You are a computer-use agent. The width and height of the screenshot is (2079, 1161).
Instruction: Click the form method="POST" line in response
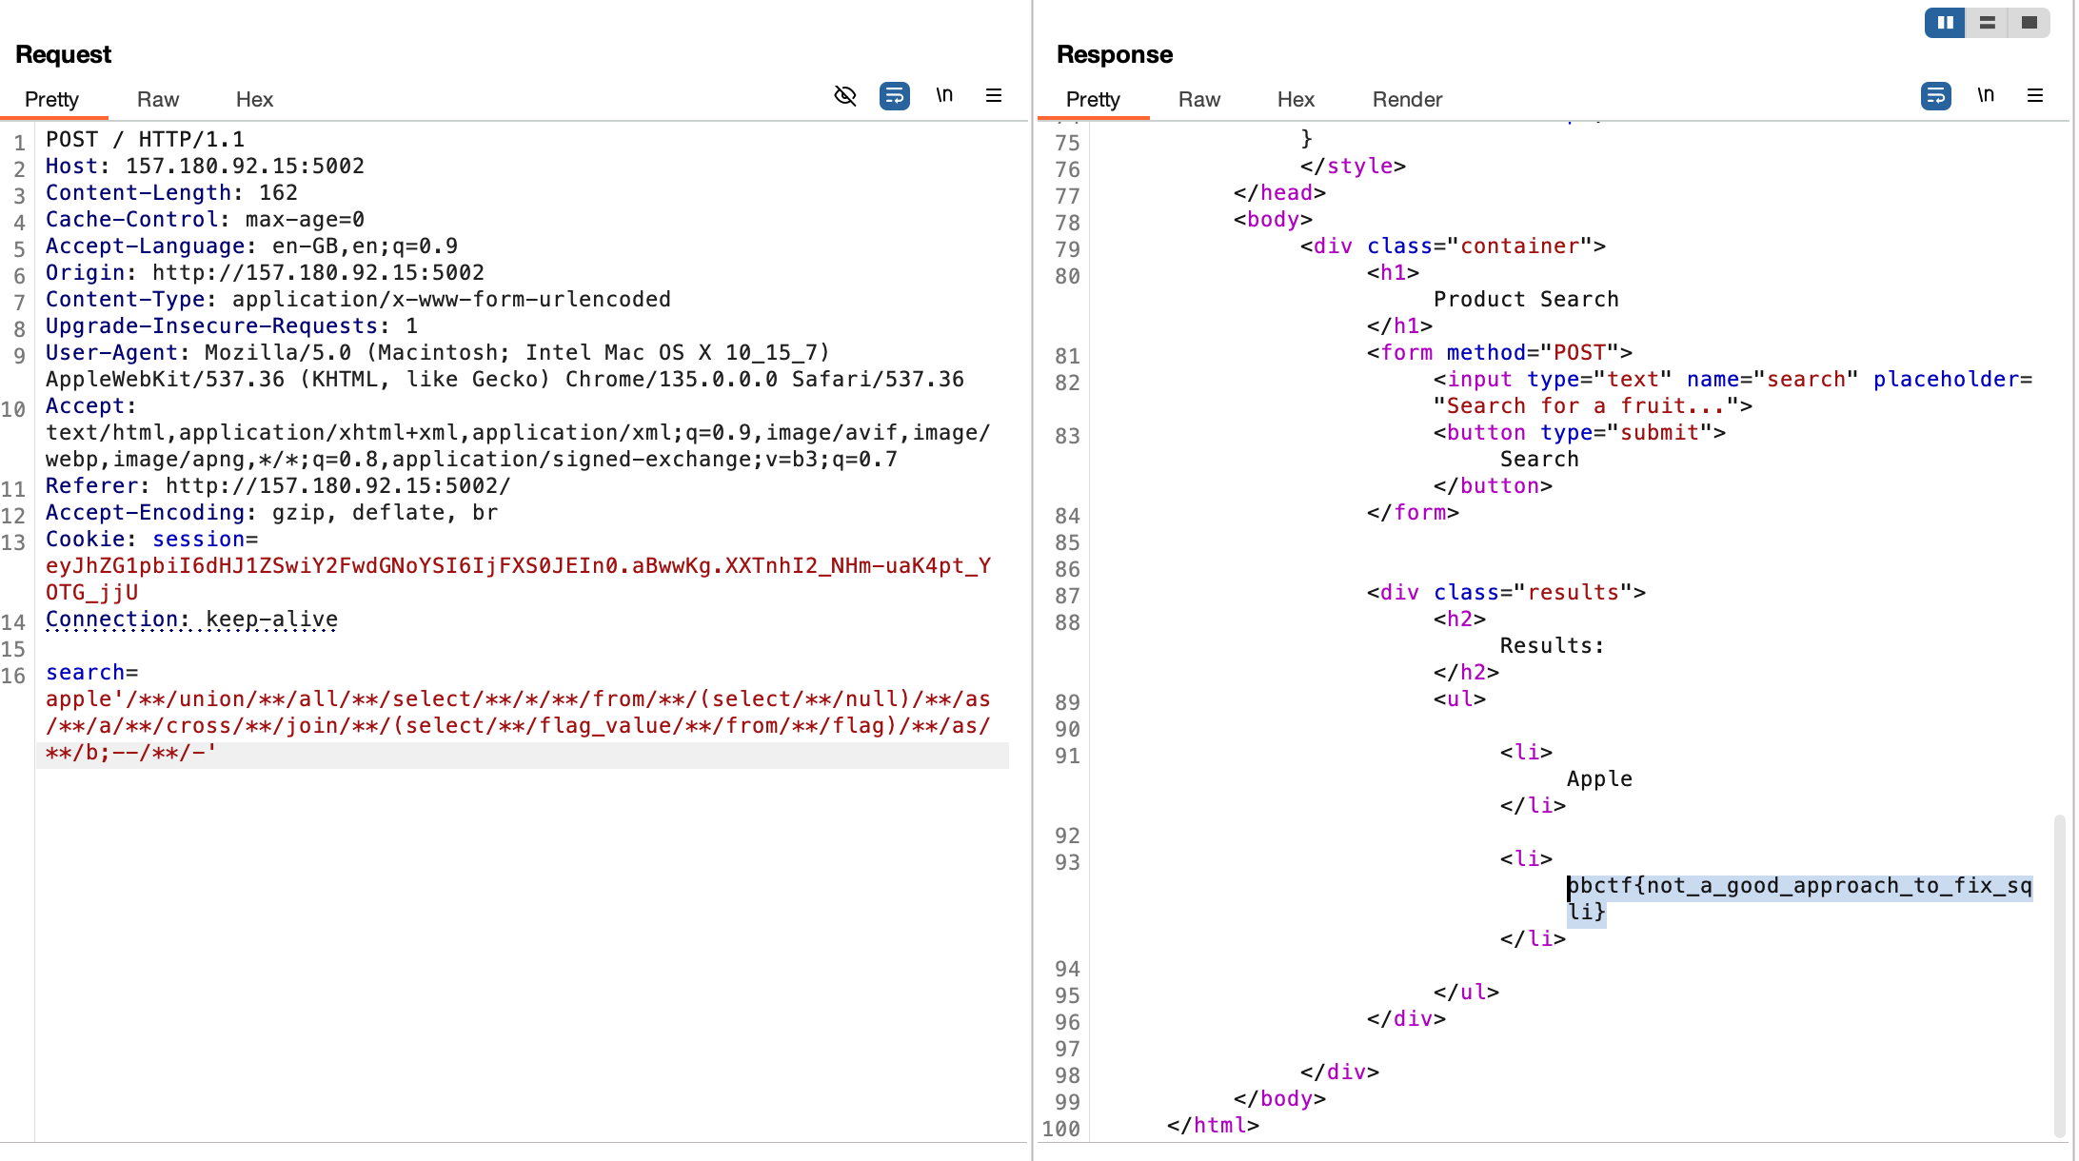[x=1499, y=352]
